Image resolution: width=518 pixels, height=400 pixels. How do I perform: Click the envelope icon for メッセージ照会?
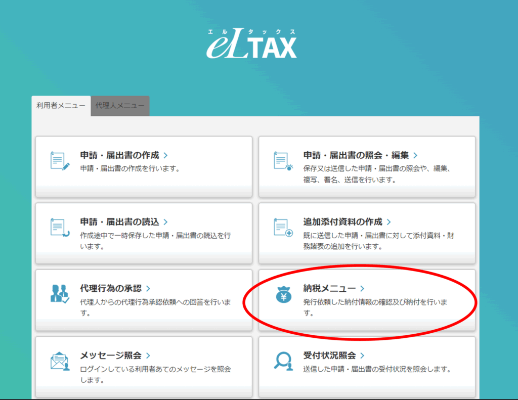click(60, 361)
